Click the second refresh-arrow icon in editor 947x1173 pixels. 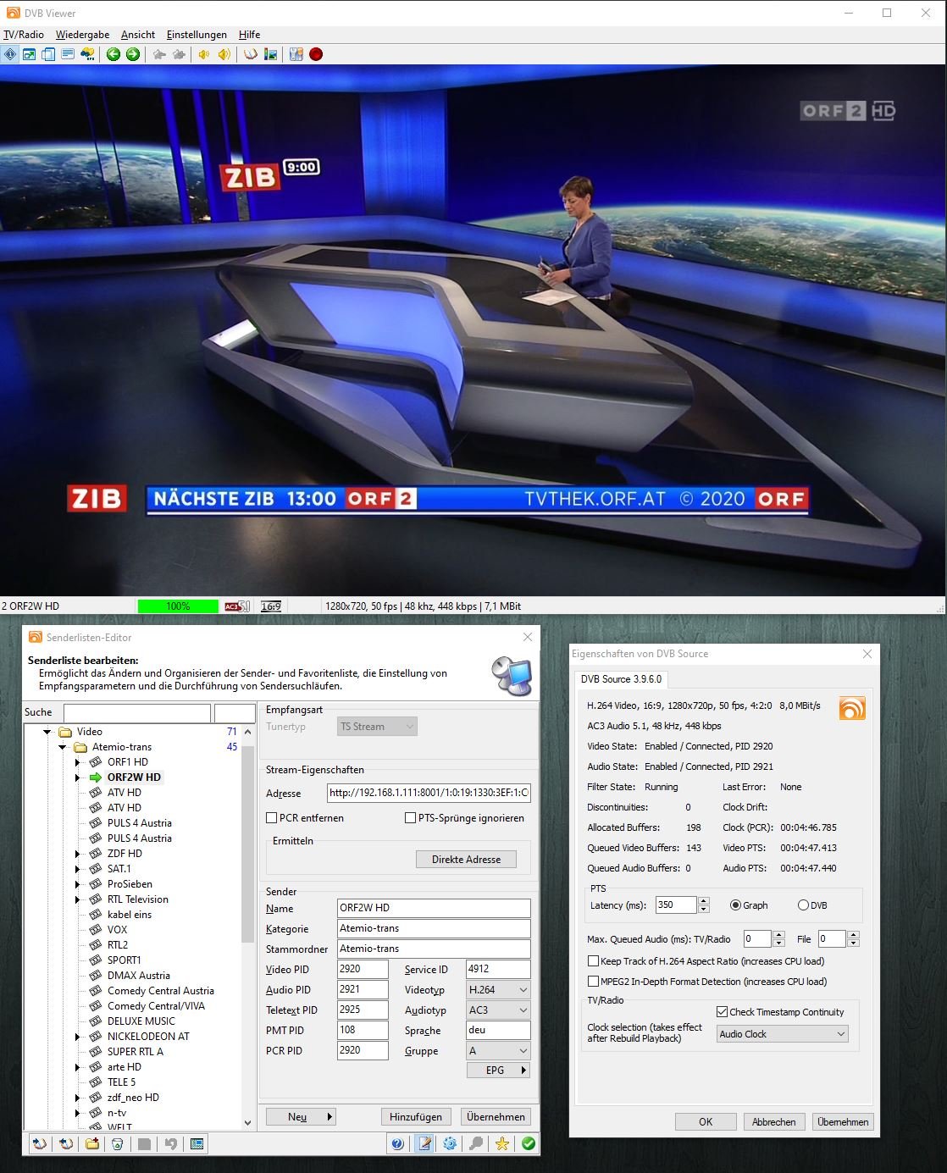coord(66,1144)
